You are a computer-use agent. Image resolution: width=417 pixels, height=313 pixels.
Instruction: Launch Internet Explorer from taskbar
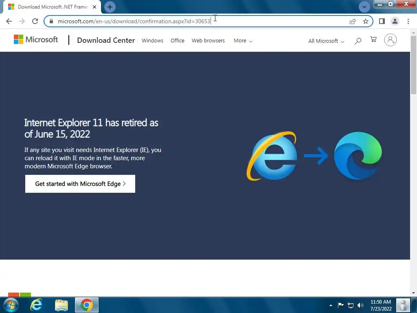click(x=36, y=305)
